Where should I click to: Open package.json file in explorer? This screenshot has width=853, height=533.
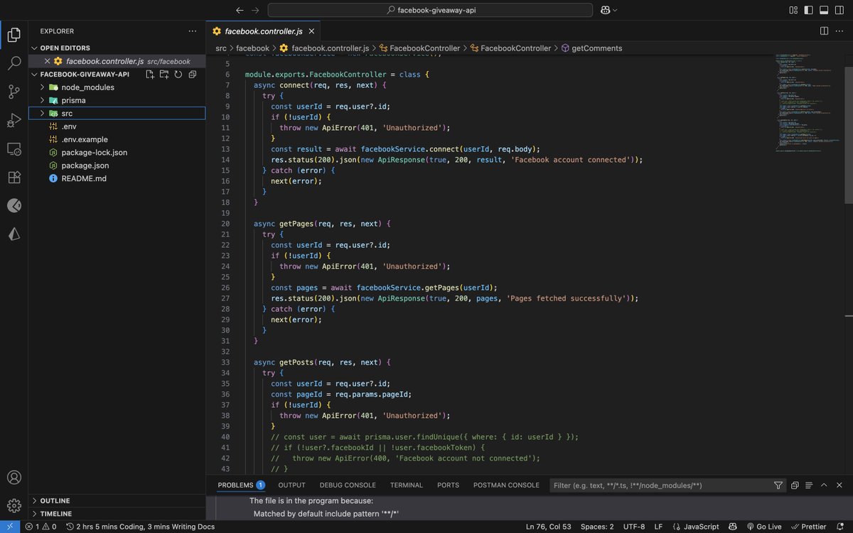click(85, 166)
